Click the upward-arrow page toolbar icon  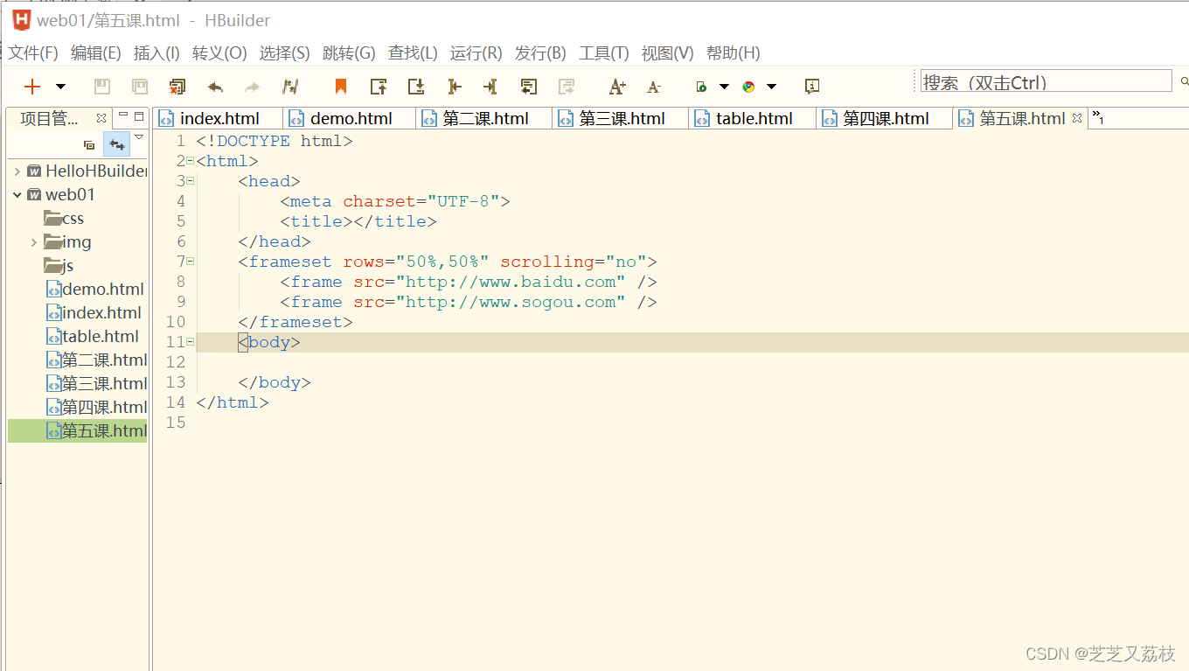click(379, 86)
